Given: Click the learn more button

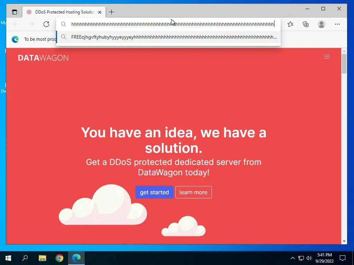Looking at the screenshot, I should coord(194,192).
